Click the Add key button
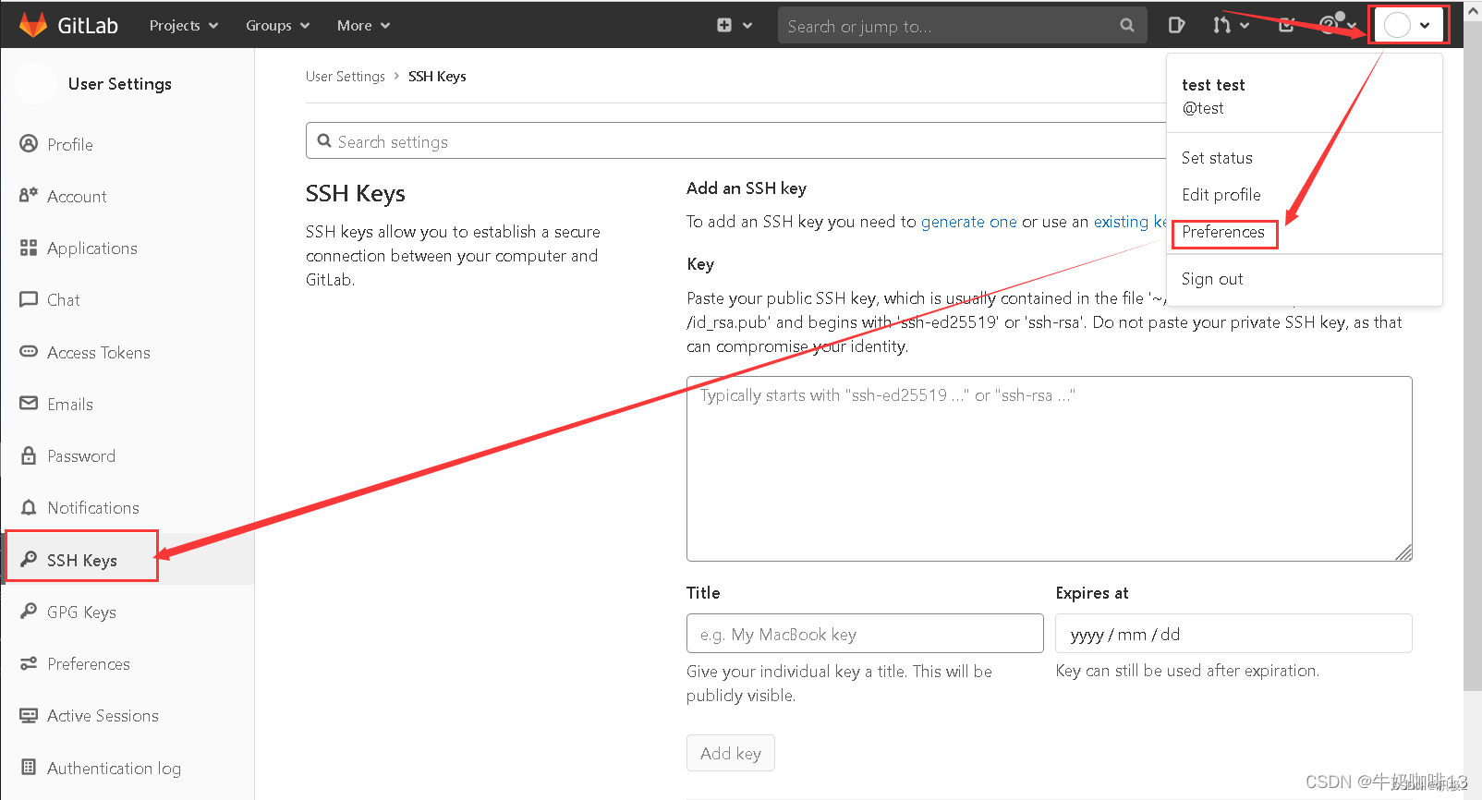Viewport: 1482px width, 800px height. 730,753
